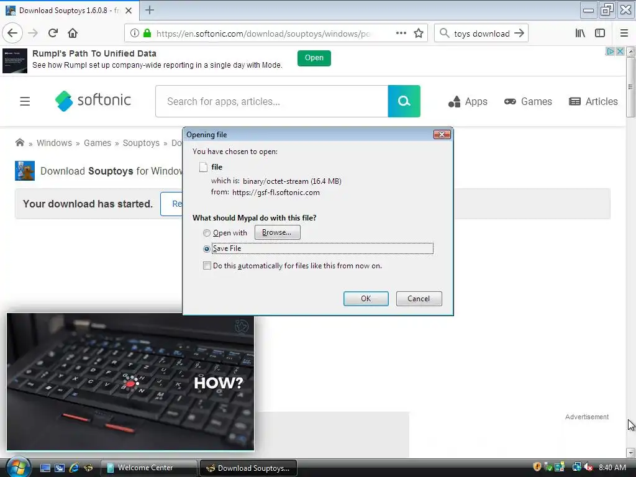The width and height of the screenshot is (636, 477).
Task: Click the teal Softonic search button
Action: coord(404,101)
